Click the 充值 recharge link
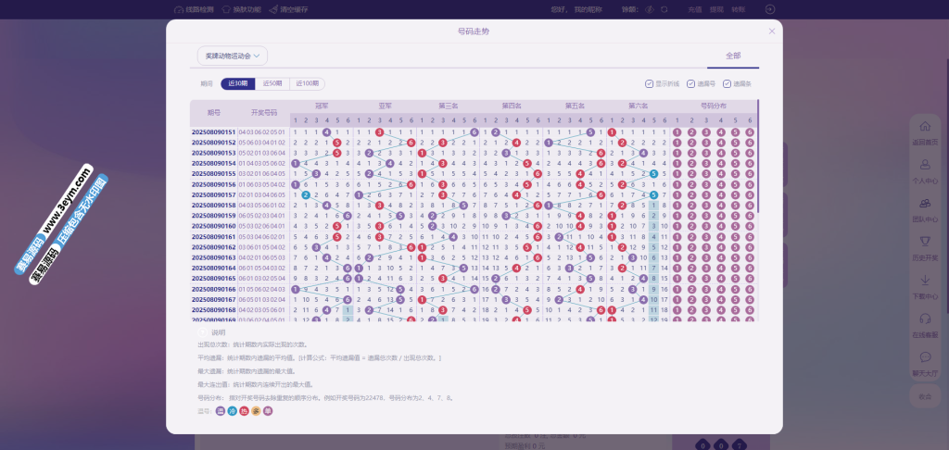This screenshot has width=949, height=450. coord(695,9)
